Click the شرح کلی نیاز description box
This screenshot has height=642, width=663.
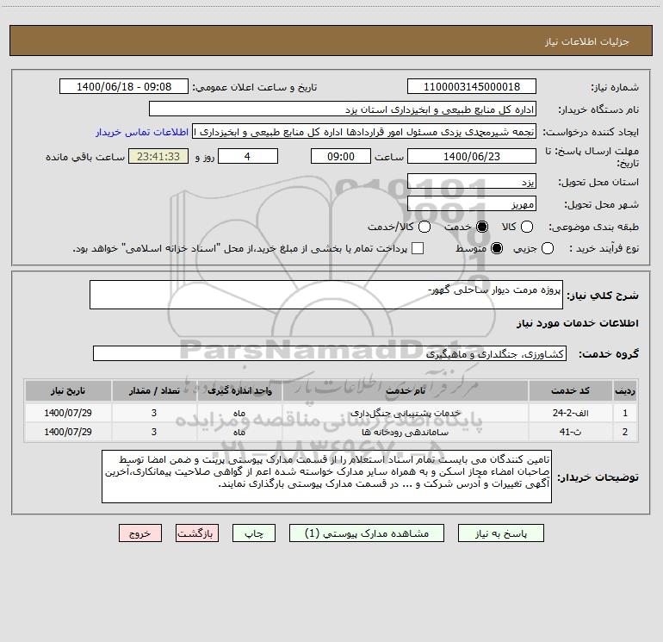[326, 295]
